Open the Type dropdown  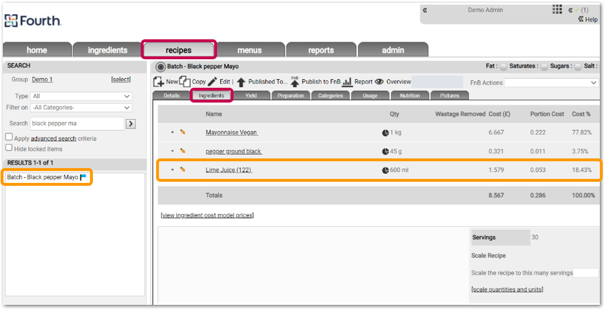81,96
